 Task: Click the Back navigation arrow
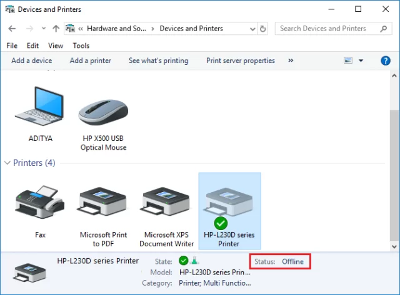[12, 29]
